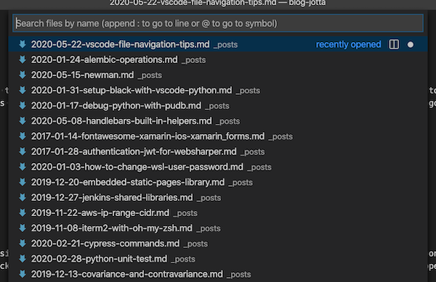Image resolution: width=436 pixels, height=282 pixels.
Task: Choose 2020-01-17-debug-python-with-pudb.md
Action: pyautogui.click(x=218, y=106)
